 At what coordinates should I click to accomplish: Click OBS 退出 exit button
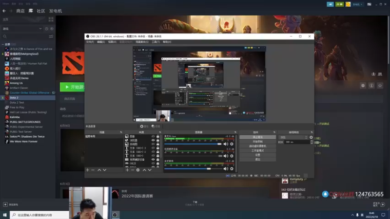tap(257, 159)
